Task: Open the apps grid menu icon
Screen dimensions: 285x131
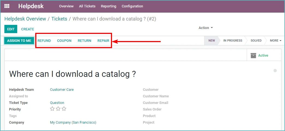Action: click(7, 6)
